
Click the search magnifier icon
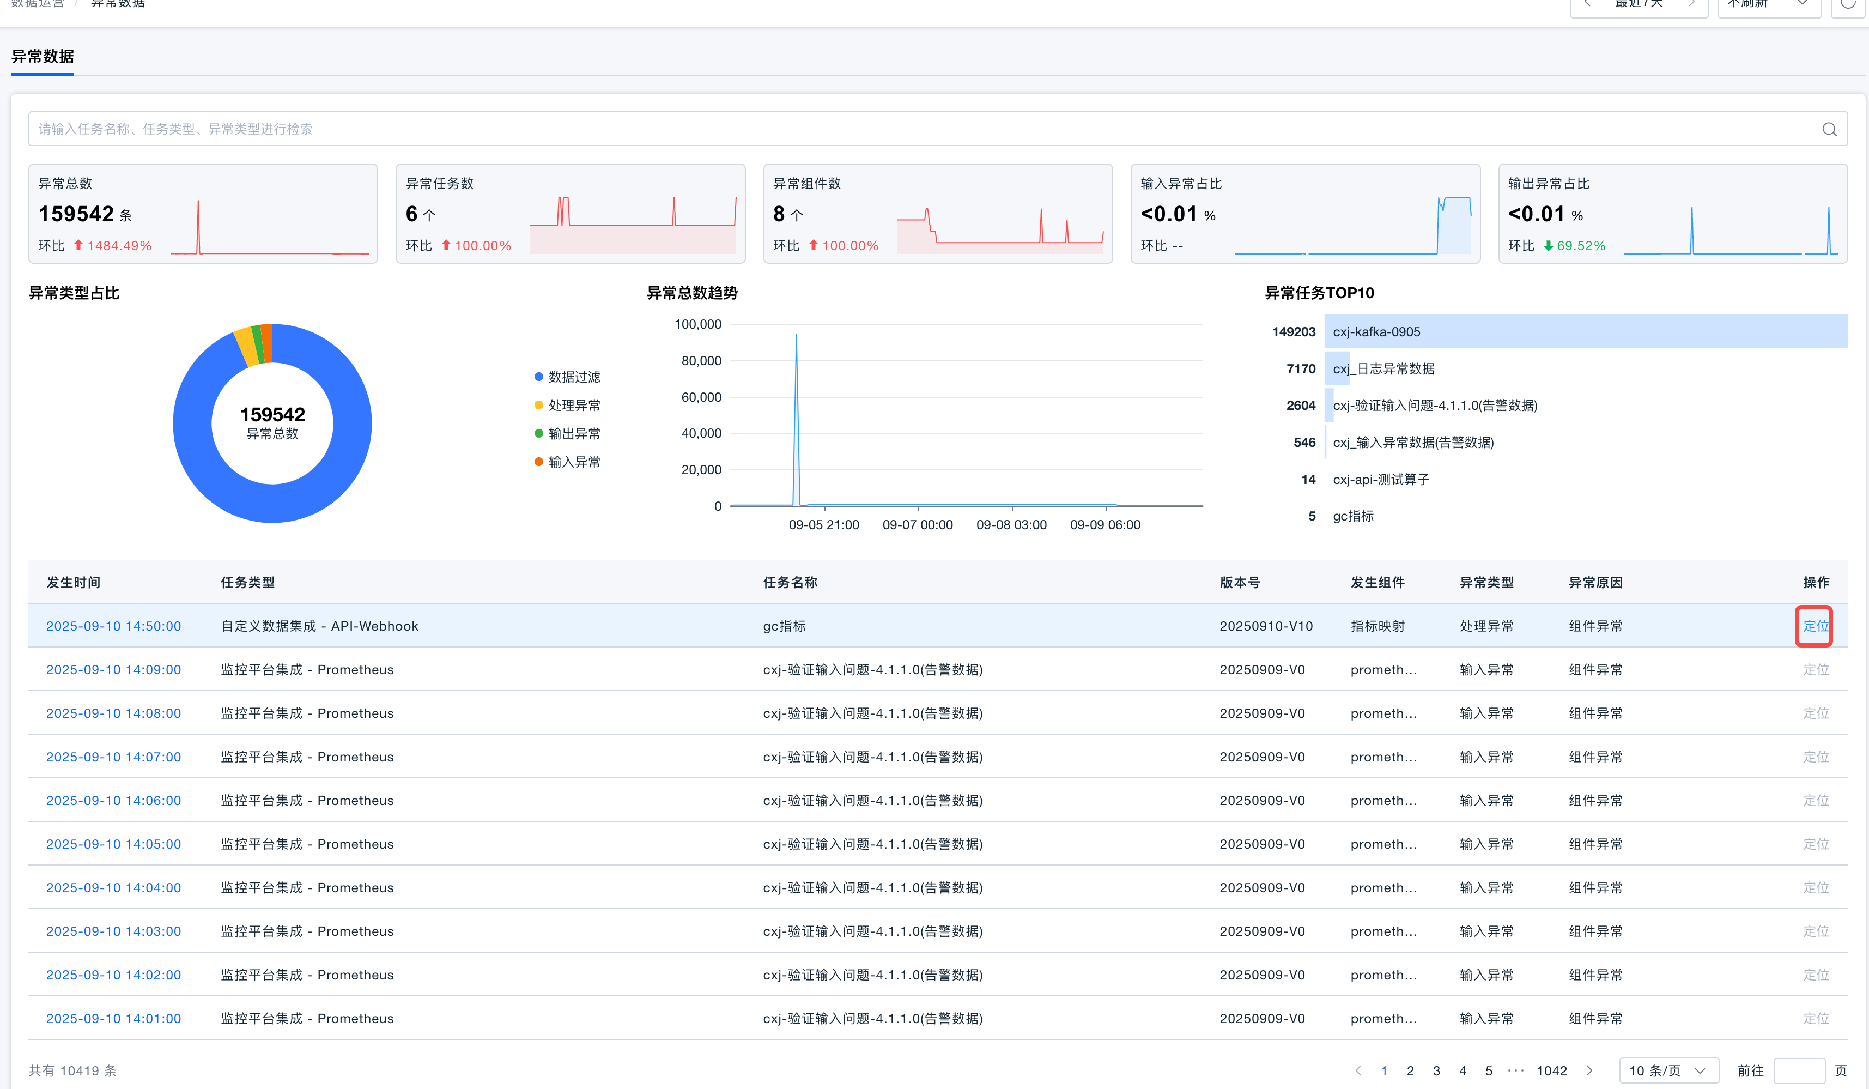click(x=1829, y=129)
